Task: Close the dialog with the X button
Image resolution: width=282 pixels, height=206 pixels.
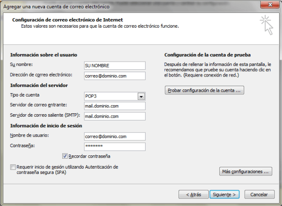Action: [270, 4]
